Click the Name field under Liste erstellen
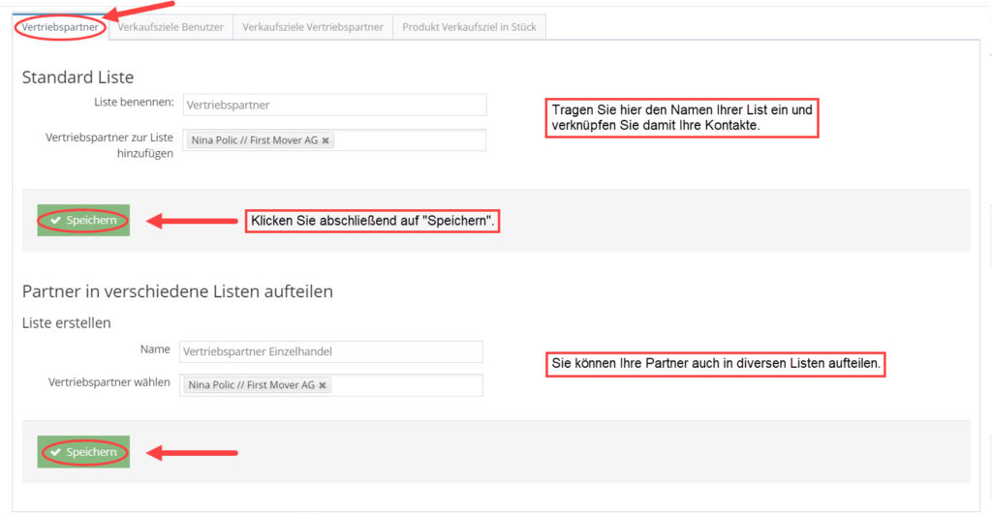 [x=330, y=351]
